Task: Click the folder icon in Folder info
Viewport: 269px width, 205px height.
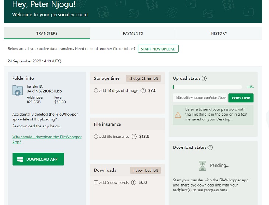Action: click(17, 90)
